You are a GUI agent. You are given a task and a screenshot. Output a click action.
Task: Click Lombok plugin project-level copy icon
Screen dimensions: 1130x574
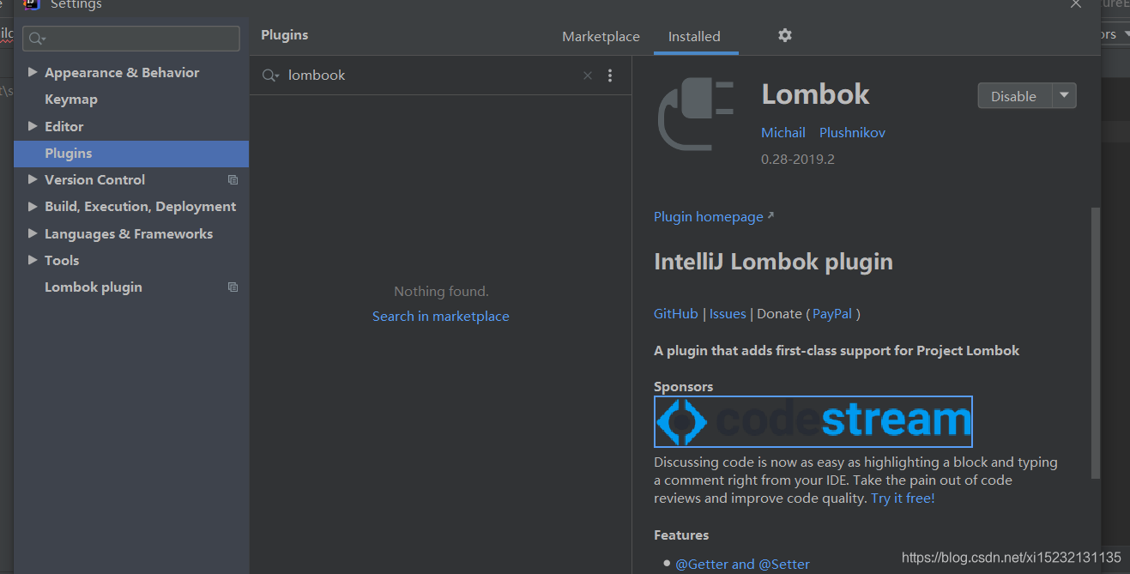point(233,287)
